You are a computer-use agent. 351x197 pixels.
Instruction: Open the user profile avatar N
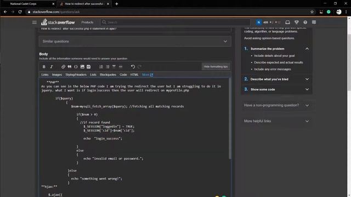tap(258, 22)
